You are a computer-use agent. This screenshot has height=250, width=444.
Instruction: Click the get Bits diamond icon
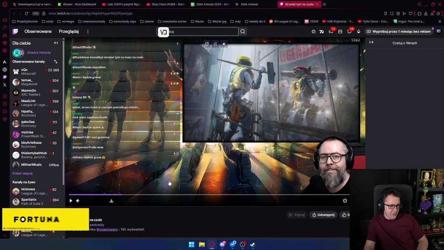click(x=359, y=32)
